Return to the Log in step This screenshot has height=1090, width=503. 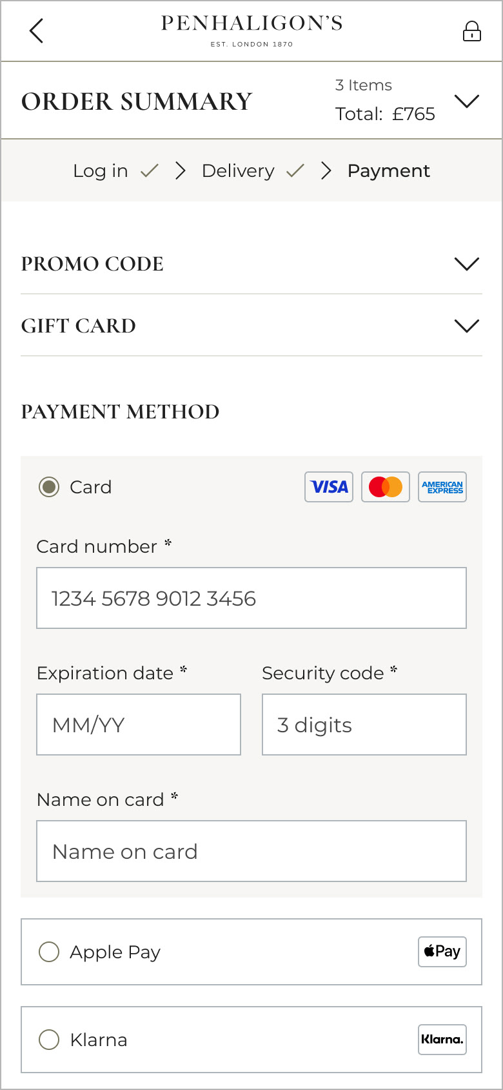point(101,170)
